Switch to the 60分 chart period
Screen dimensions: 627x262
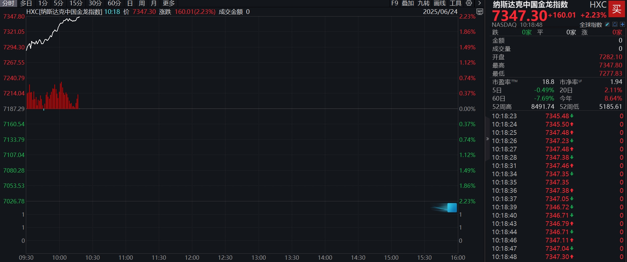click(114, 3)
